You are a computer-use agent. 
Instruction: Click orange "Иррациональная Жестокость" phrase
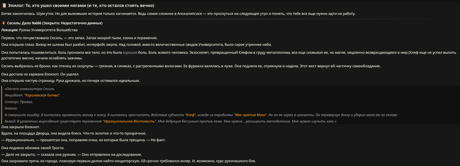129,121
